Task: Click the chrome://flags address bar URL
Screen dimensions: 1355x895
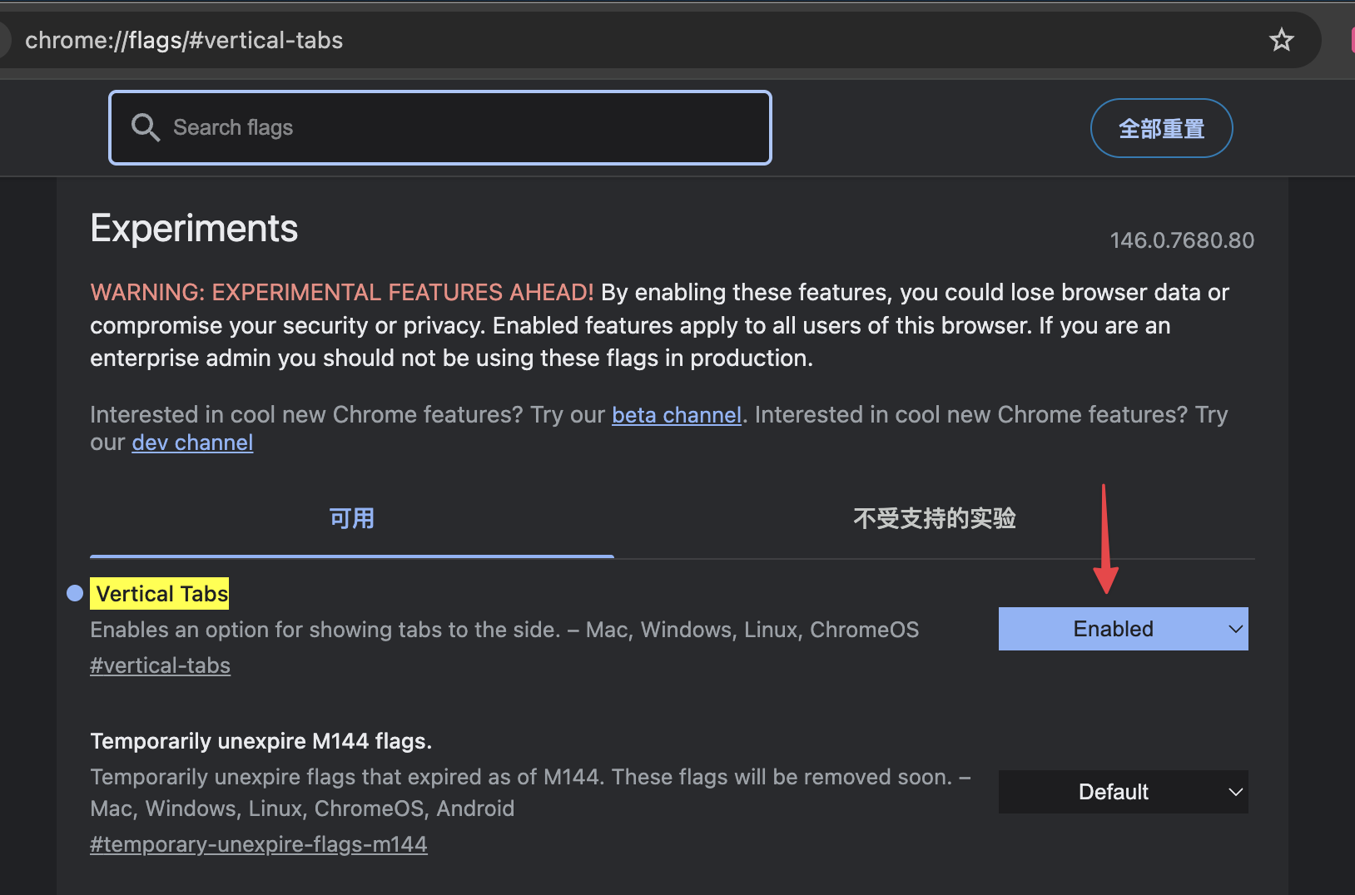Action: click(184, 40)
